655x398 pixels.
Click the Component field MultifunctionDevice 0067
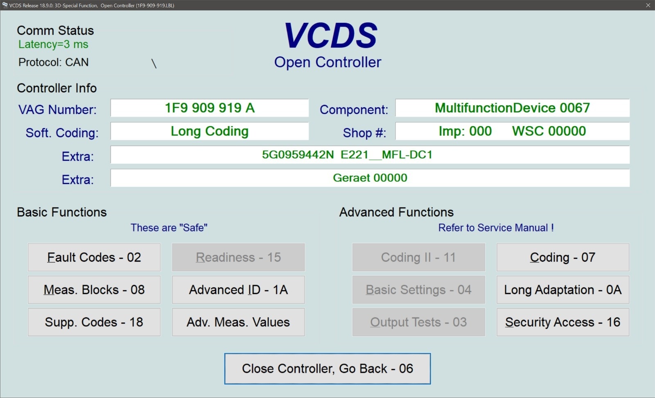click(x=513, y=108)
